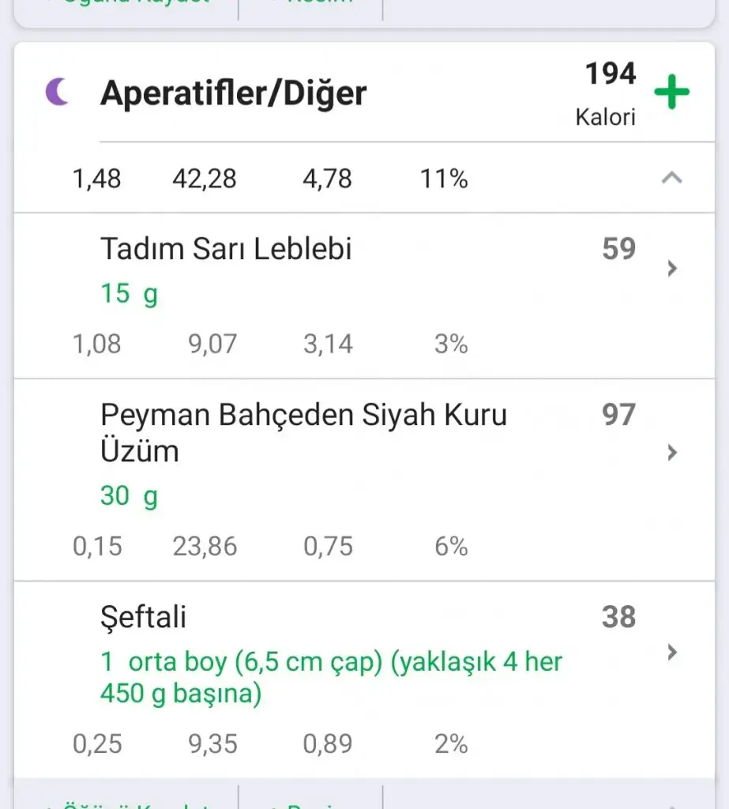Open Şeftali entry arrow
Image resolution: width=729 pixels, height=809 pixels.
pyautogui.click(x=672, y=652)
